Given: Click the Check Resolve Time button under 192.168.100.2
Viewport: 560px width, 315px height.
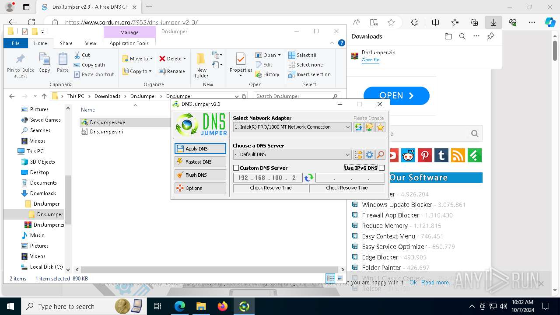Looking at the screenshot, I should [x=271, y=188].
